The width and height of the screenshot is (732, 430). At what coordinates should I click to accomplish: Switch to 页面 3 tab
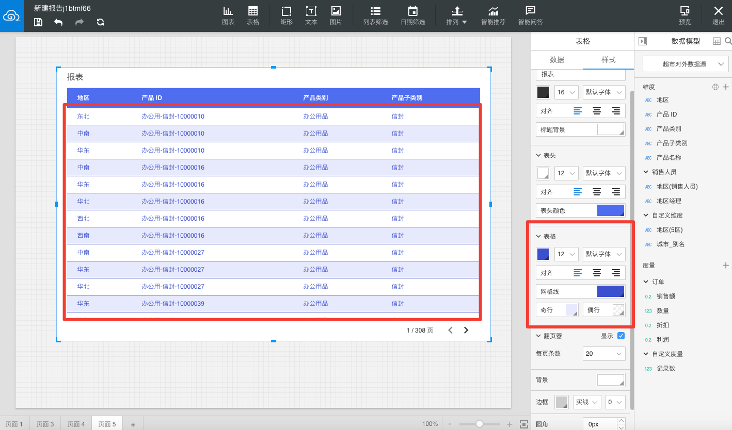45,424
